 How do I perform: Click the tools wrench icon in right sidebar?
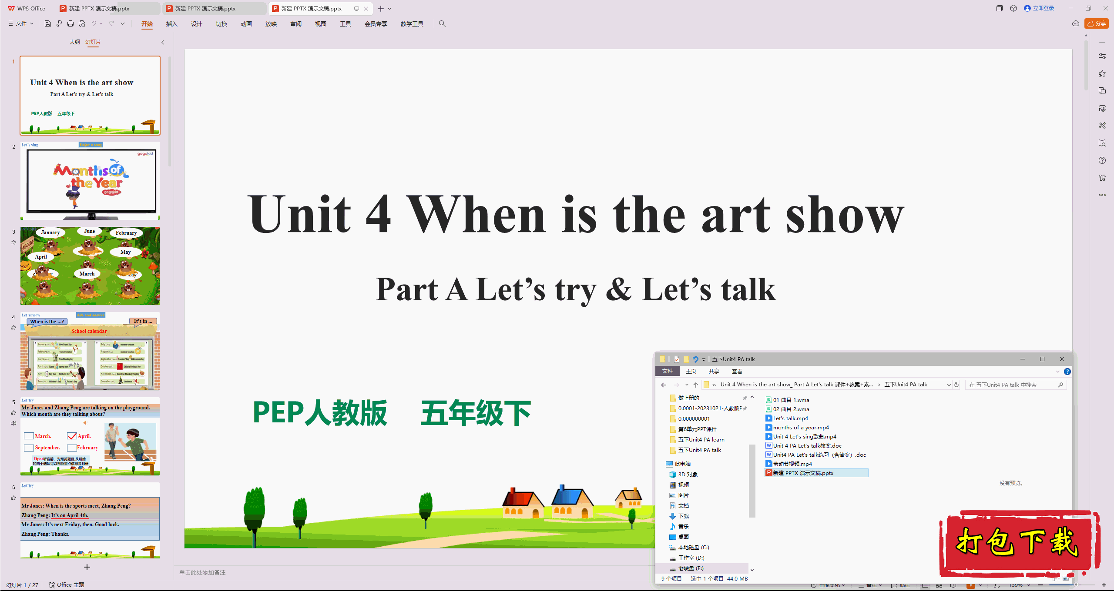point(1102,126)
